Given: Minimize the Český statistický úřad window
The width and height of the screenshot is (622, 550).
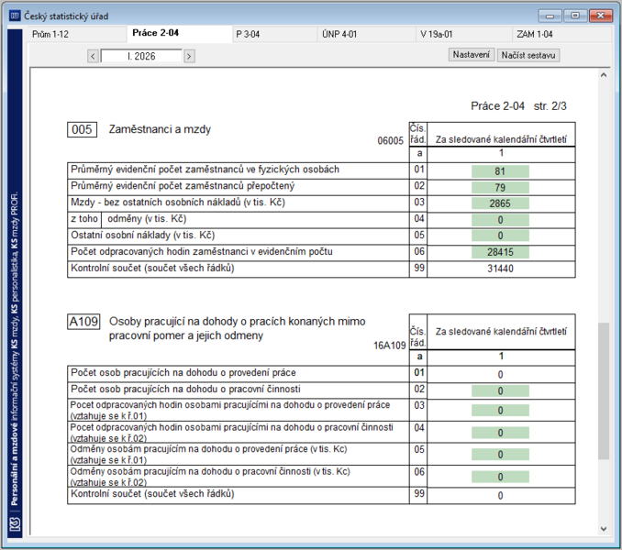Looking at the screenshot, I should [550, 16].
